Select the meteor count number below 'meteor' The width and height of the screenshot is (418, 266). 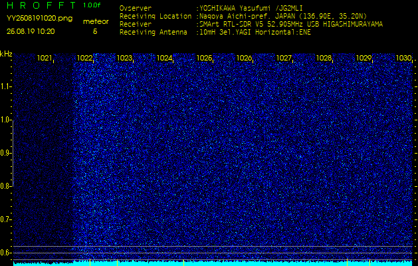(x=95, y=31)
